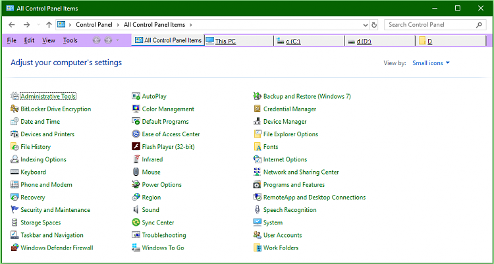The image size is (494, 264).
Task: Open the AutoPlay icon
Action: [x=136, y=96]
